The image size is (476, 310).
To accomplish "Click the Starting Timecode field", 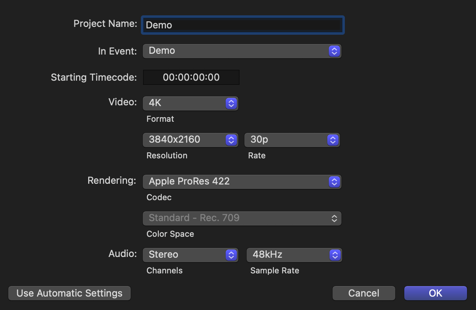I will point(191,77).
